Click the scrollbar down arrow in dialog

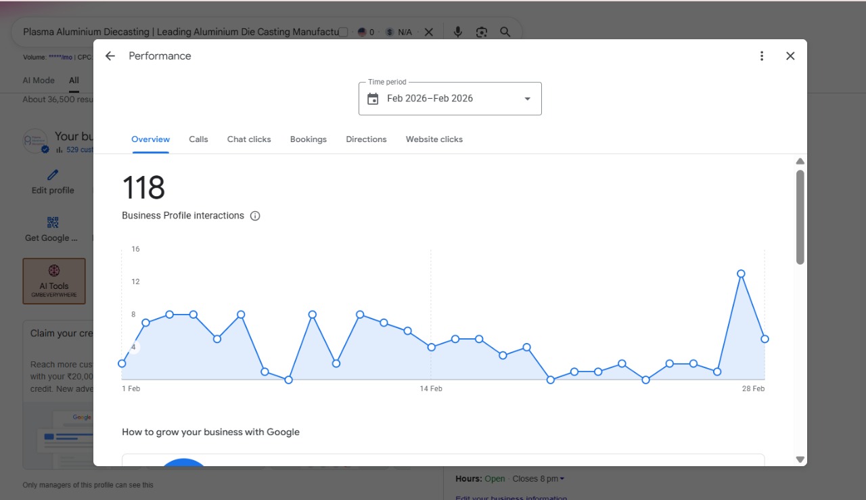point(800,459)
